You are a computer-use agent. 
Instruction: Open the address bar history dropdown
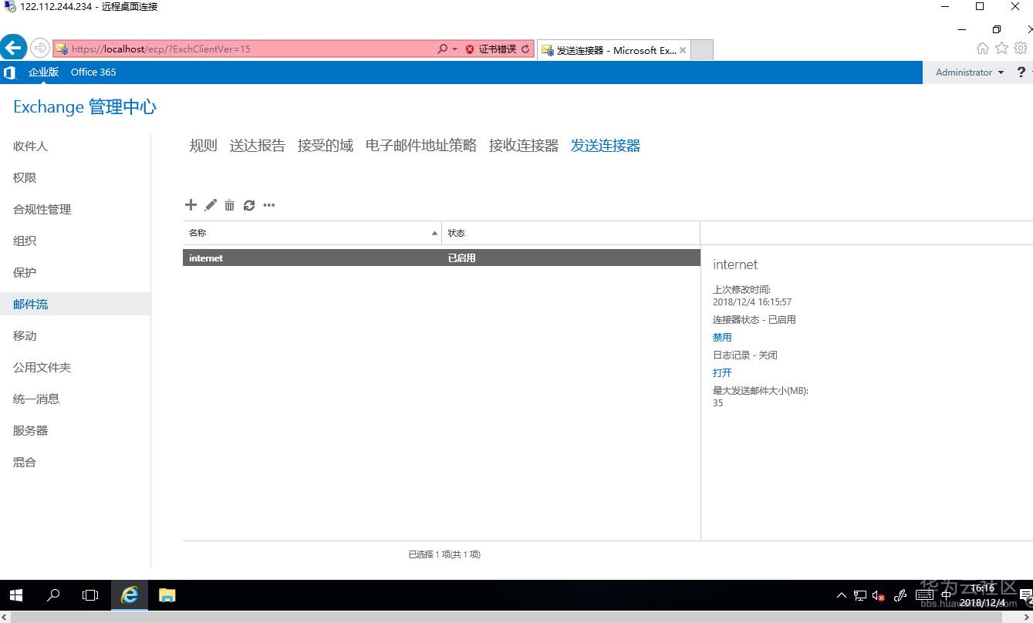(x=454, y=48)
